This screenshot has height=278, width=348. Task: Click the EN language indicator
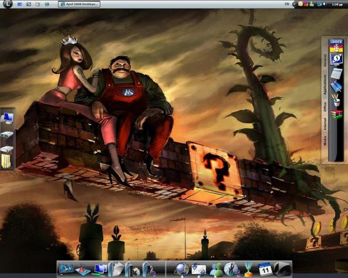click(287, 4)
